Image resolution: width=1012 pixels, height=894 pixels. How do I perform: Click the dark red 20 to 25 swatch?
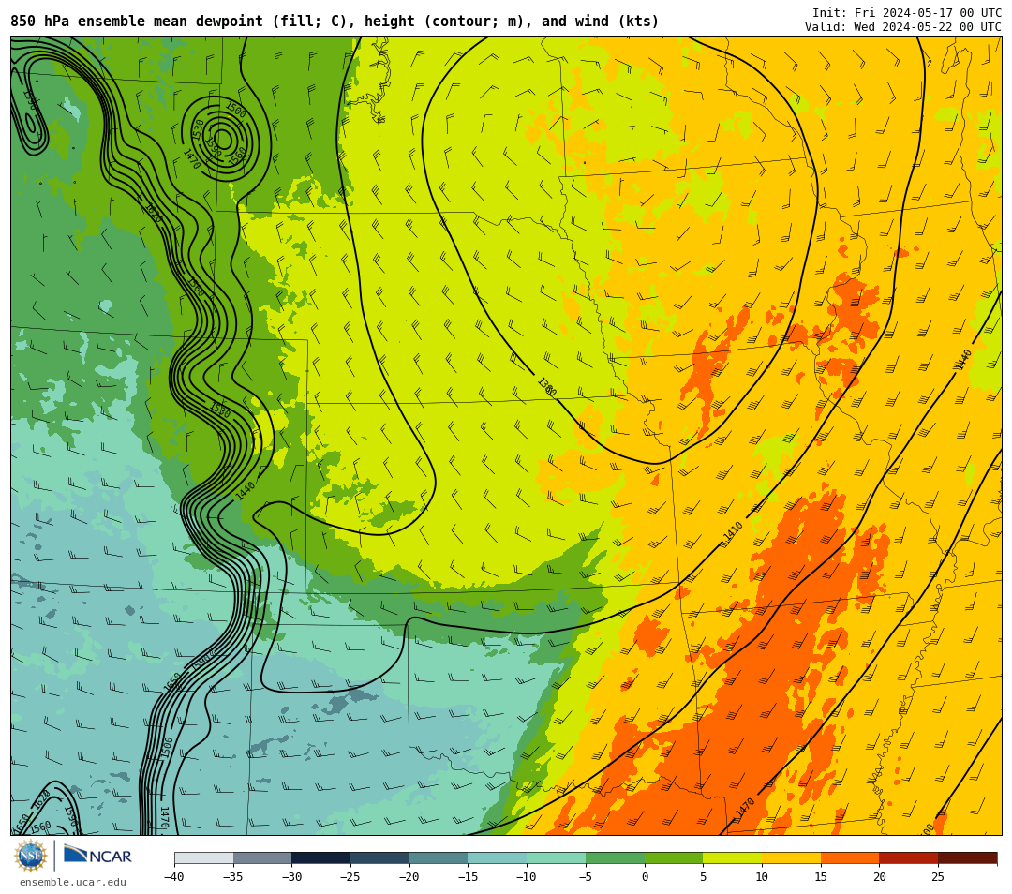(909, 857)
